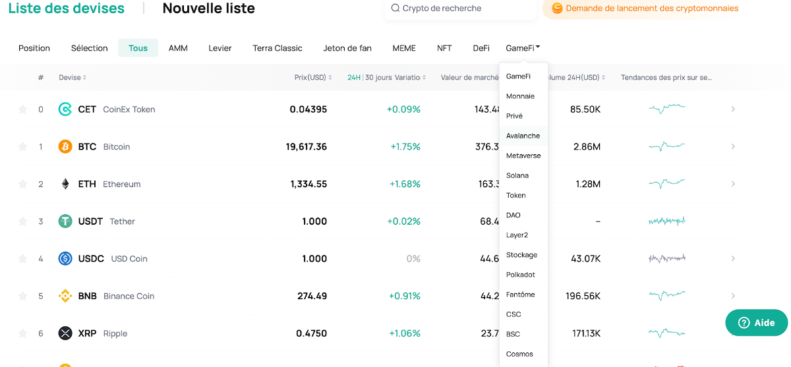Screen dimensions: 791x367
Task: Open the Aide help button
Action: (x=757, y=323)
